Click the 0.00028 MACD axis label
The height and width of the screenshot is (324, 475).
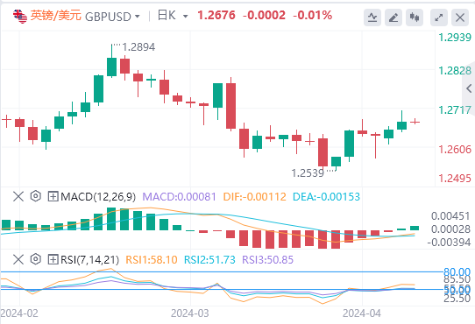450,229
